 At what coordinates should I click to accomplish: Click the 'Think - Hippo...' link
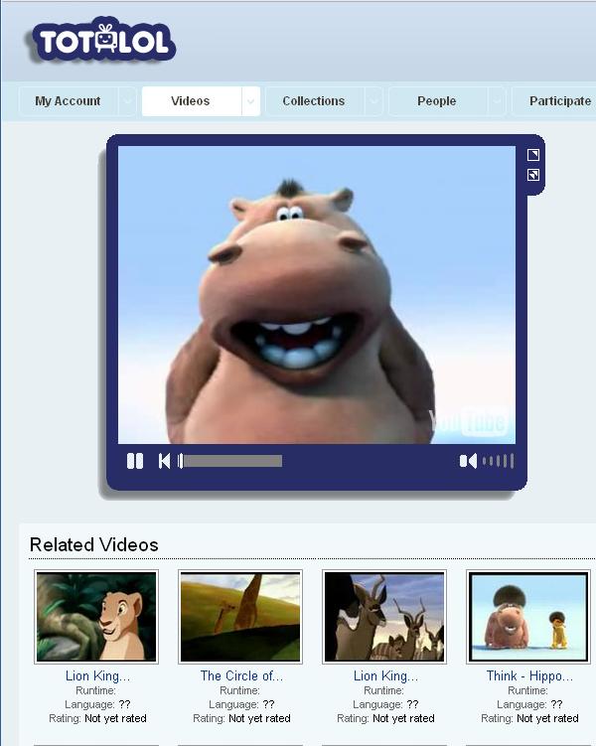pos(529,675)
